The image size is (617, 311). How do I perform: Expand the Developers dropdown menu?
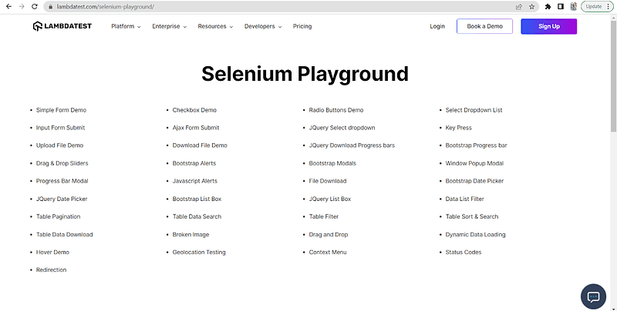[x=263, y=26]
